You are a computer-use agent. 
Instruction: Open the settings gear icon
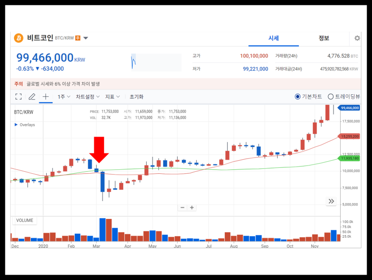click(x=357, y=38)
